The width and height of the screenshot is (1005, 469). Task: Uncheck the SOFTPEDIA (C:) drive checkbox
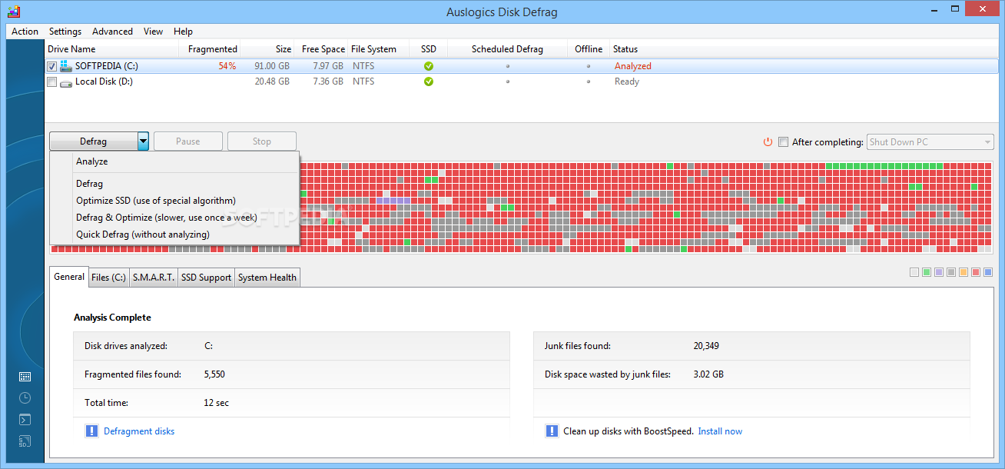[51, 66]
